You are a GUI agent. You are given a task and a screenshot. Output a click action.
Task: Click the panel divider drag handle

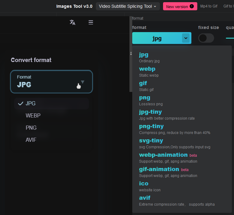(x=131, y=54)
